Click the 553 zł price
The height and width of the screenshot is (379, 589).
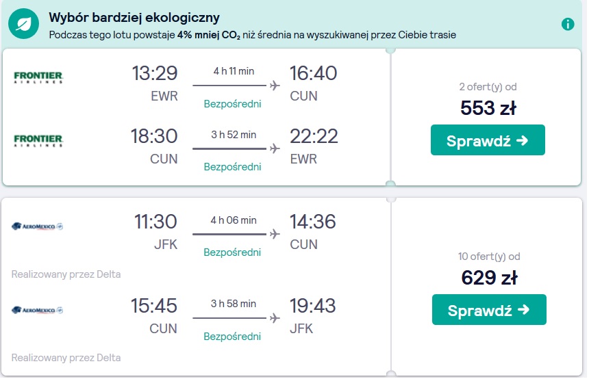coord(488,108)
